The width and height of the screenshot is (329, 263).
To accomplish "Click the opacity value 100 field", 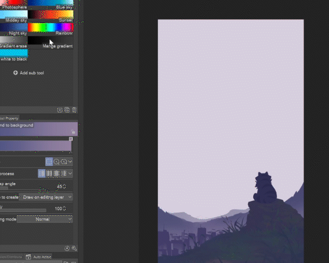I will click(58, 209).
